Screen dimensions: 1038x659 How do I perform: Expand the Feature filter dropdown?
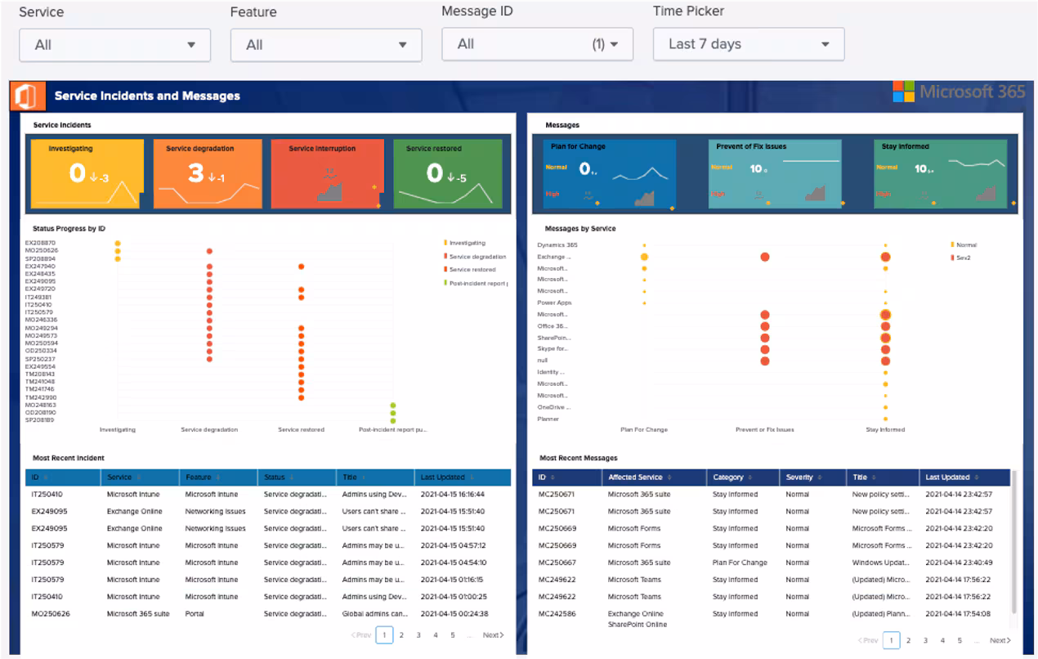(326, 45)
